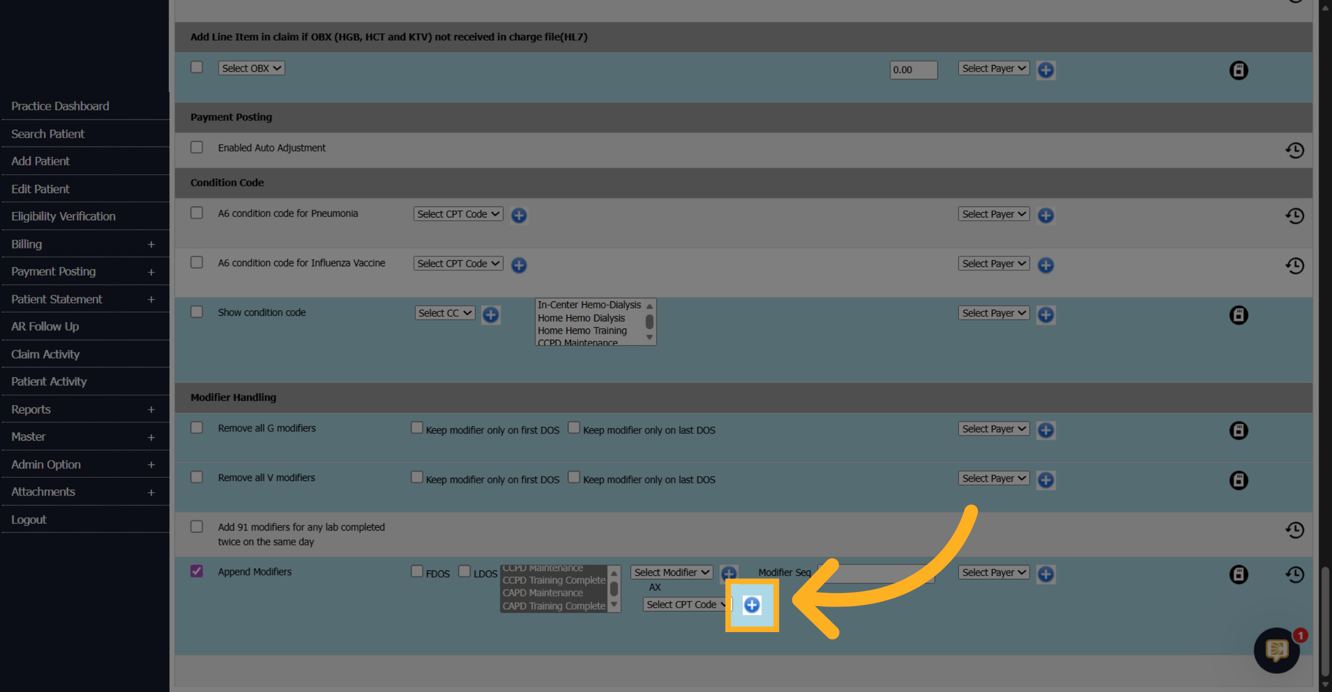Open the chat widget with notification badge

1277,650
